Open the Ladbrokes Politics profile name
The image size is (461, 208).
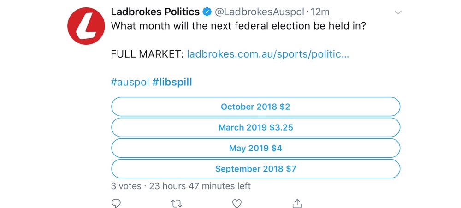[x=155, y=12]
